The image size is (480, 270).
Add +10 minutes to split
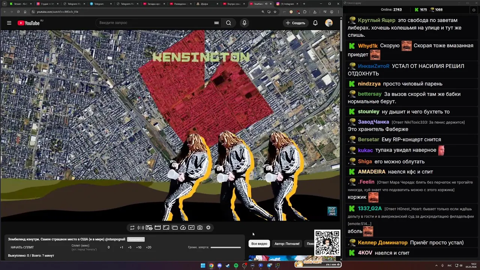pyautogui.click(x=139, y=247)
